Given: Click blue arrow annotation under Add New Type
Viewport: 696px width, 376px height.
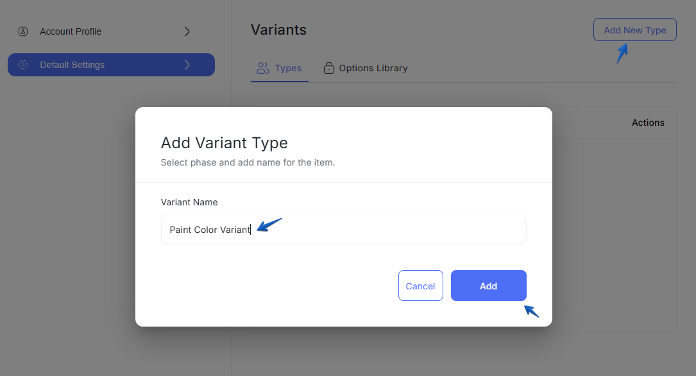Looking at the screenshot, I should (x=622, y=53).
